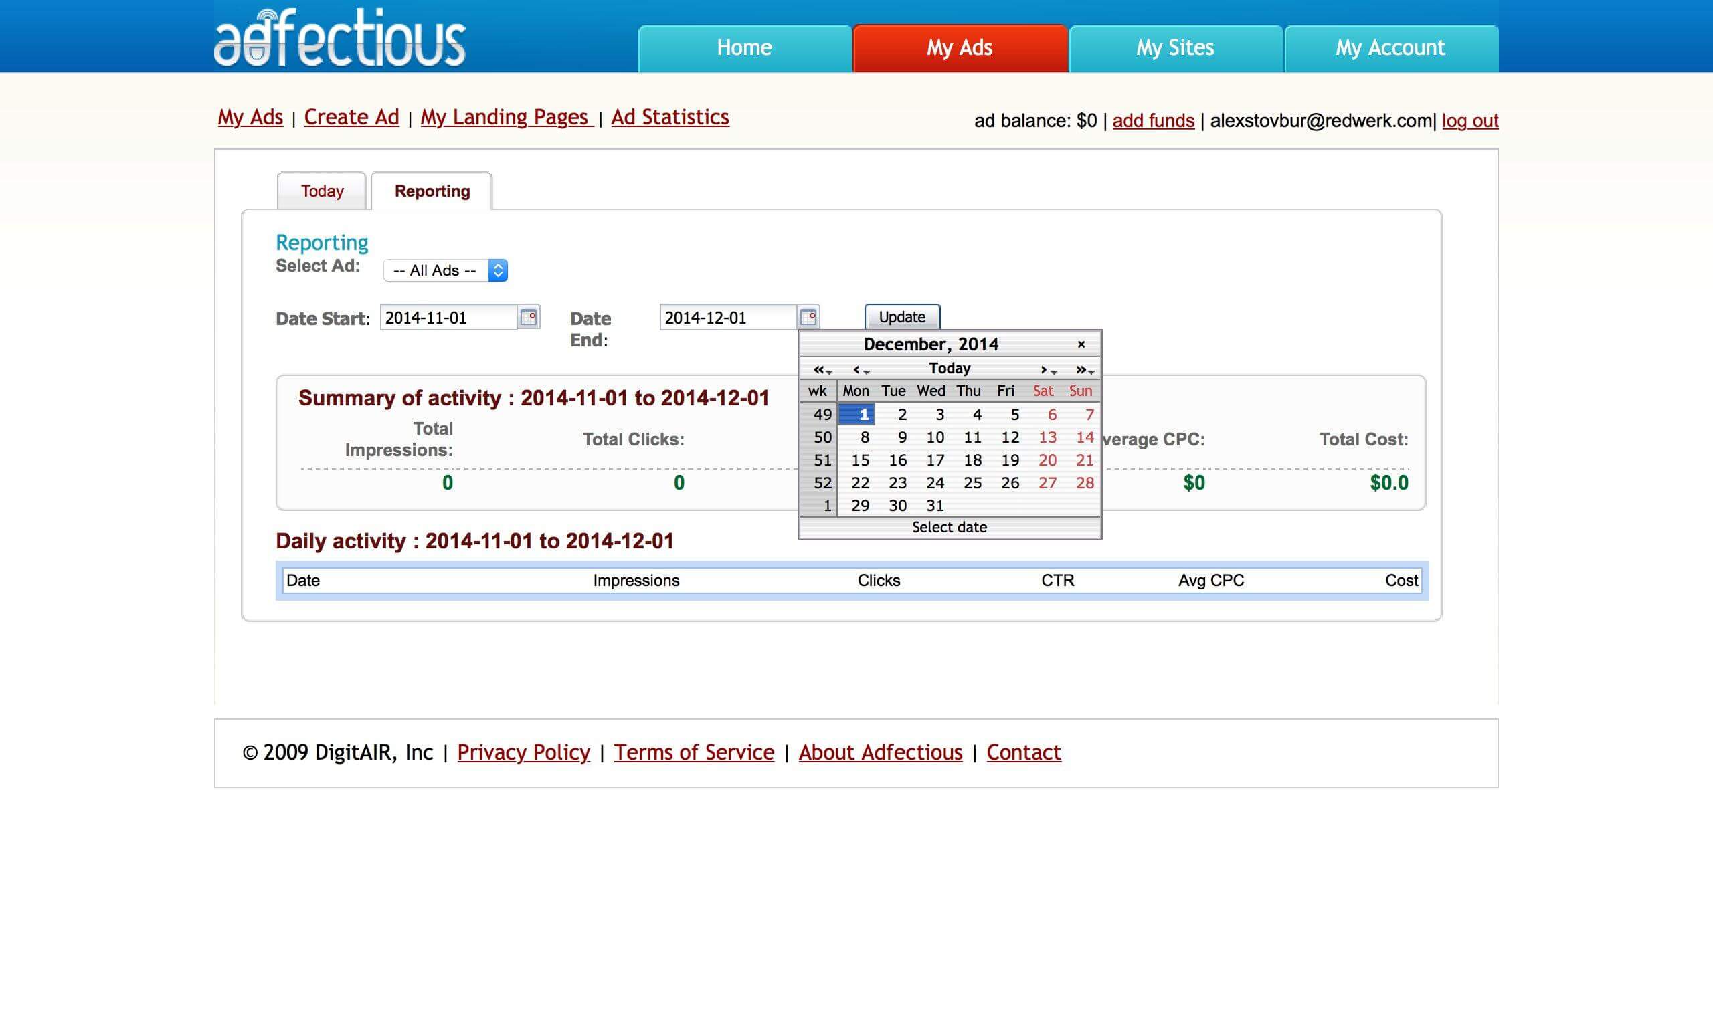The image size is (1713, 1018).
Task: Click the December, 2014 calendar title
Action: [x=931, y=344]
